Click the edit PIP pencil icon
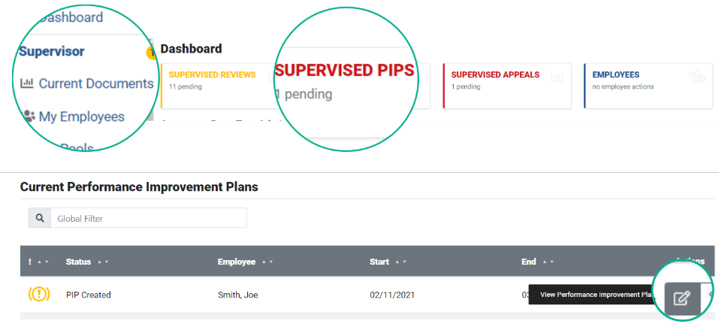 click(x=682, y=298)
